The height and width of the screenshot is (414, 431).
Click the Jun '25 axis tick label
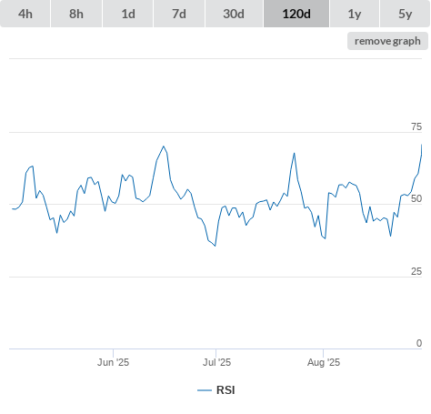pyautogui.click(x=113, y=362)
